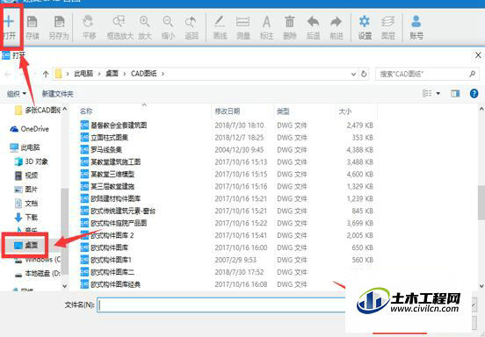Click the 后退 (Undo) arrow
Image resolution: width=485 pixels, height=337 pixels.
pyautogui.click(x=313, y=27)
